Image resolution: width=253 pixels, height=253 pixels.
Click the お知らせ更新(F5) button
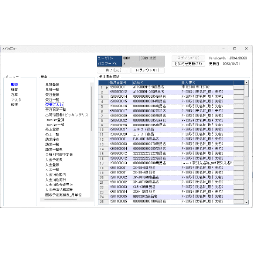click(188, 64)
